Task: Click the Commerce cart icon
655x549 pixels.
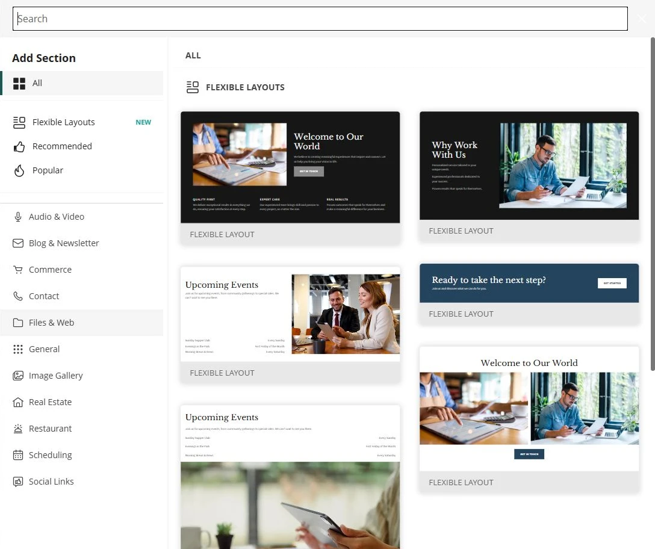Action: (18, 270)
